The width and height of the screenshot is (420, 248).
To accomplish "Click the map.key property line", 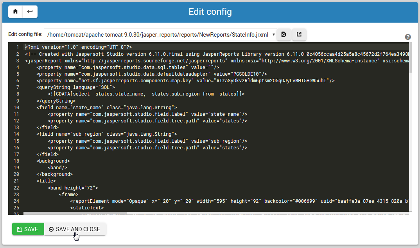I will coord(185,81).
